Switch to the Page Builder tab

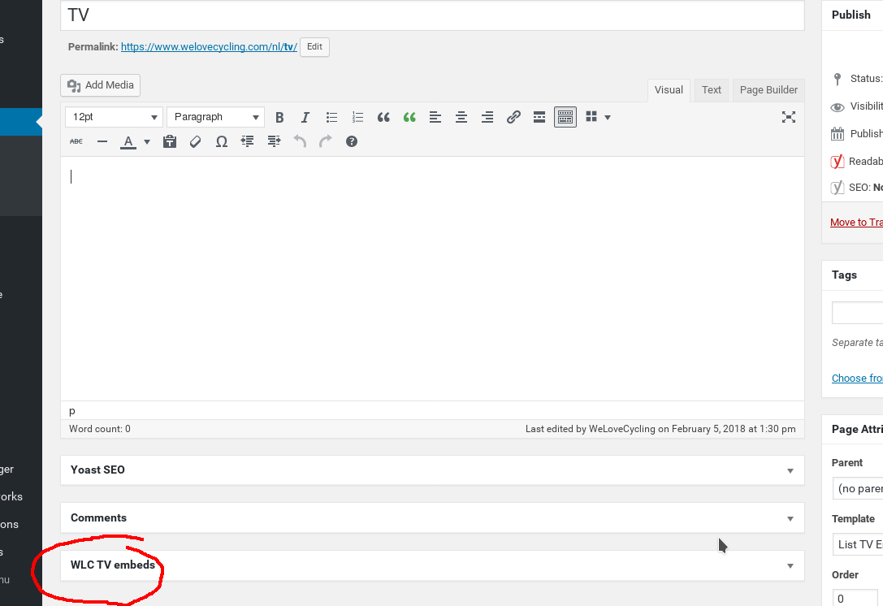[x=768, y=90]
